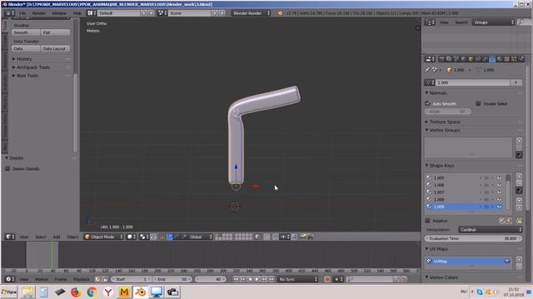This screenshot has height=299, width=533.
Task: Toggle visibility eye of shape key 1.009
Action: (499, 207)
